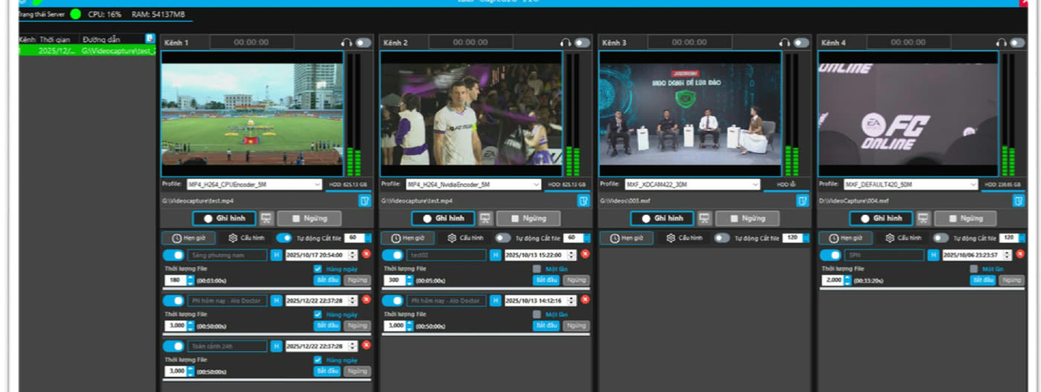The image size is (1041, 392).
Task: Click the headphone icon on Kênh 1
Action: pyautogui.click(x=347, y=43)
